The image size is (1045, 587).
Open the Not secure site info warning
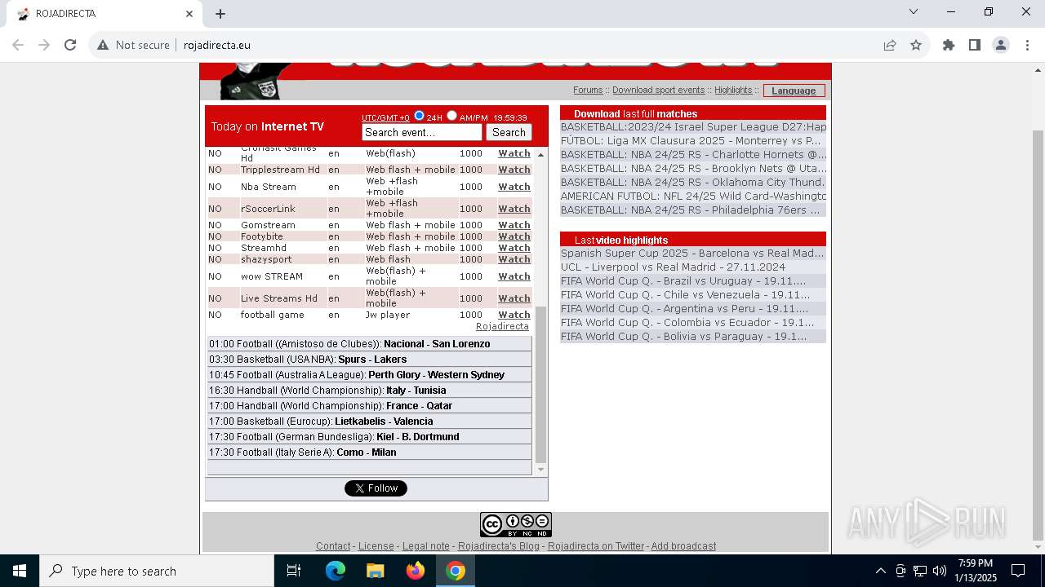[133, 45]
